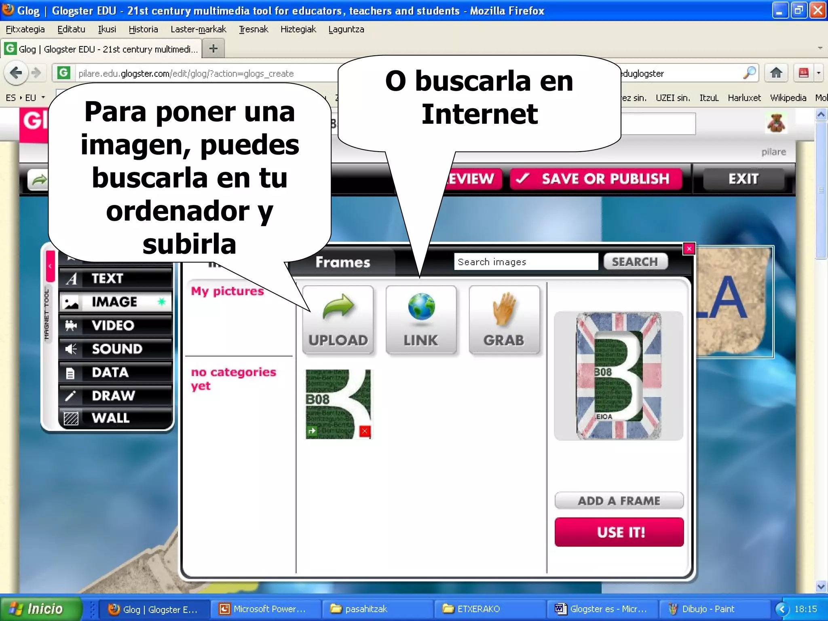This screenshot has width=828, height=621.
Task: Open the Laguntza menu
Action: [x=346, y=29]
